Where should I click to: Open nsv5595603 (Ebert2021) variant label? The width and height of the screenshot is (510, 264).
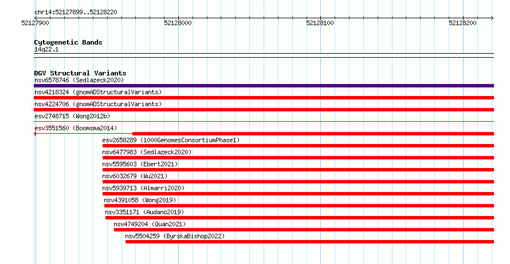point(140,164)
